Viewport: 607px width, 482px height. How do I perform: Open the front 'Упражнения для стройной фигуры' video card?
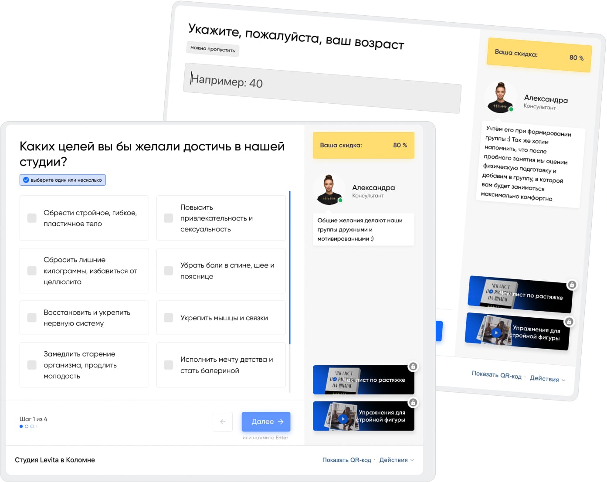[363, 416]
